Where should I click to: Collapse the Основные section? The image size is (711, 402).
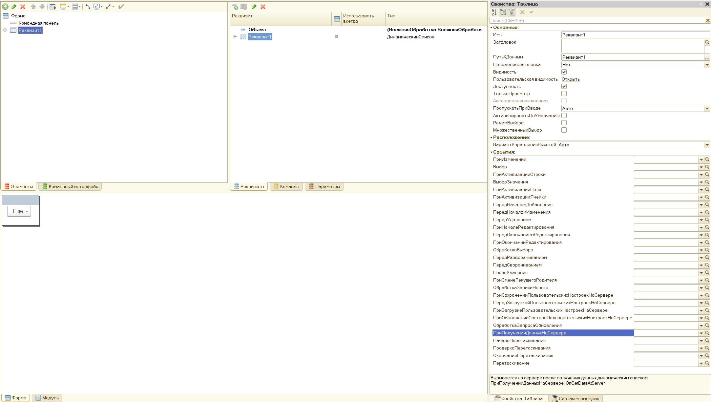tap(491, 28)
